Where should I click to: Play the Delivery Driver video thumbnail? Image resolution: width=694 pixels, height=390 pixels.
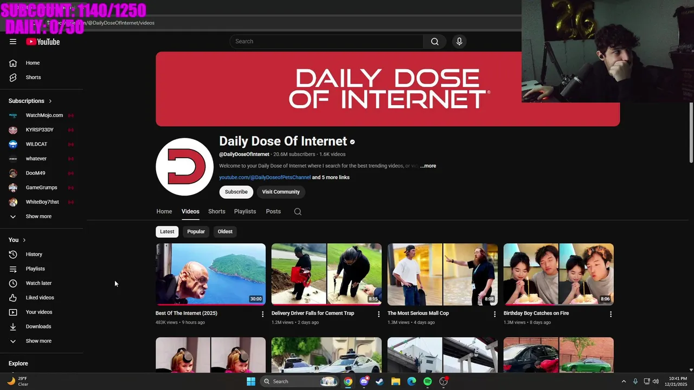tap(326, 275)
